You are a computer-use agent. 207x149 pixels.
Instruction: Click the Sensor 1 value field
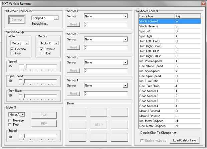(x=106, y=24)
